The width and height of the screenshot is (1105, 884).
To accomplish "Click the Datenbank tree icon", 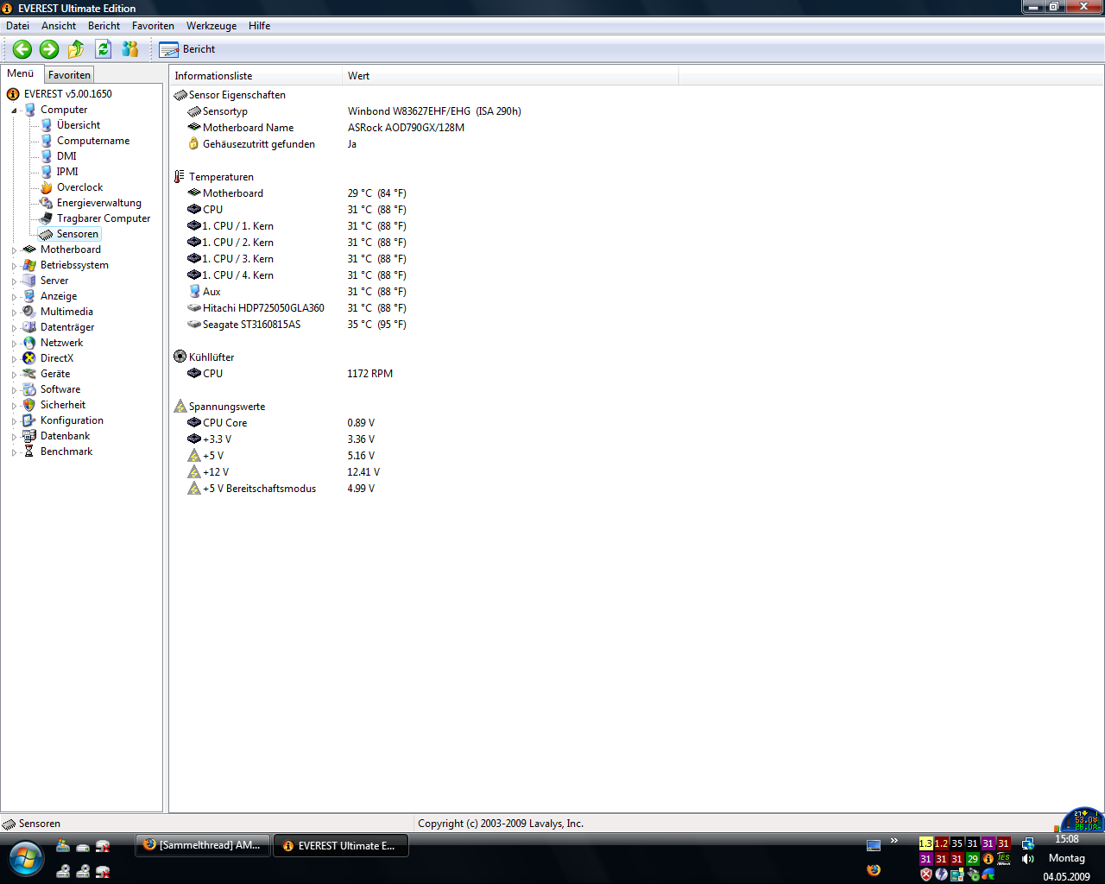I will pos(29,436).
